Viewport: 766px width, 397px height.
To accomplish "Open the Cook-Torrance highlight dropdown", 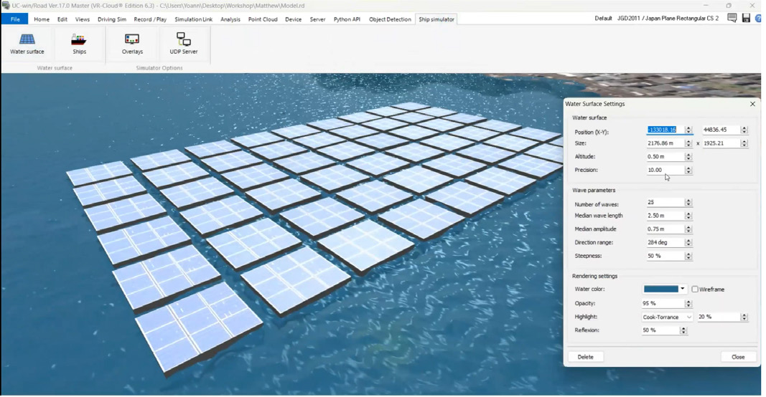I will pyautogui.click(x=667, y=317).
